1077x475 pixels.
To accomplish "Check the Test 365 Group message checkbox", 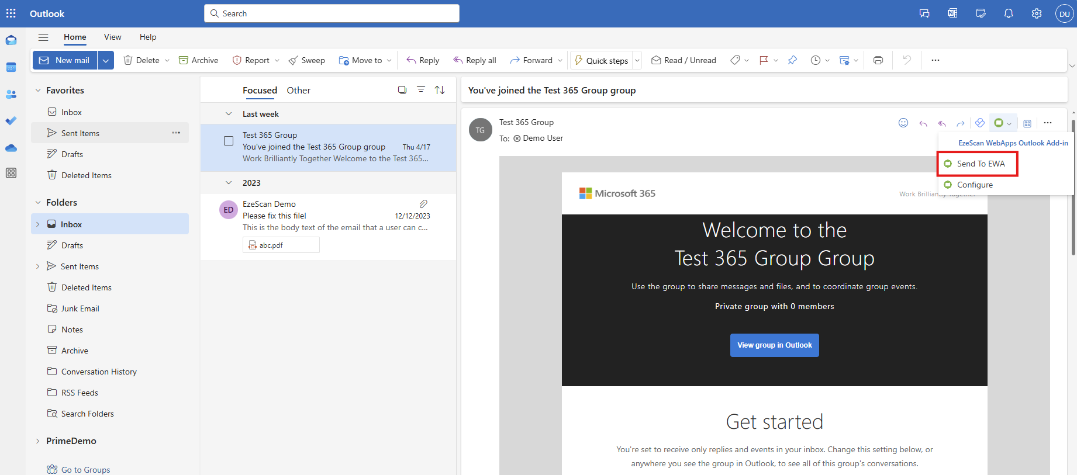I will click(229, 141).
